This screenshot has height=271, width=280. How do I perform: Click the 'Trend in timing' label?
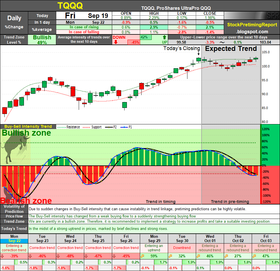[x=161, y=202]
